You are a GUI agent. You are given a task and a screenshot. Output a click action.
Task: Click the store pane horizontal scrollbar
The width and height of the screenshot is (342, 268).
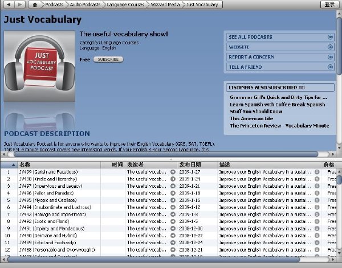[166, 154]
